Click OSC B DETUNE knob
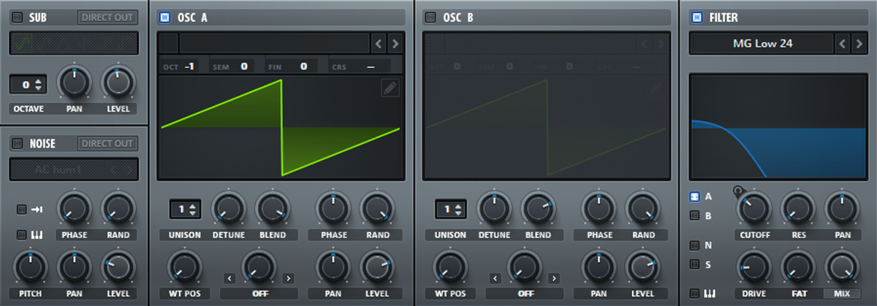 point(494,208)
